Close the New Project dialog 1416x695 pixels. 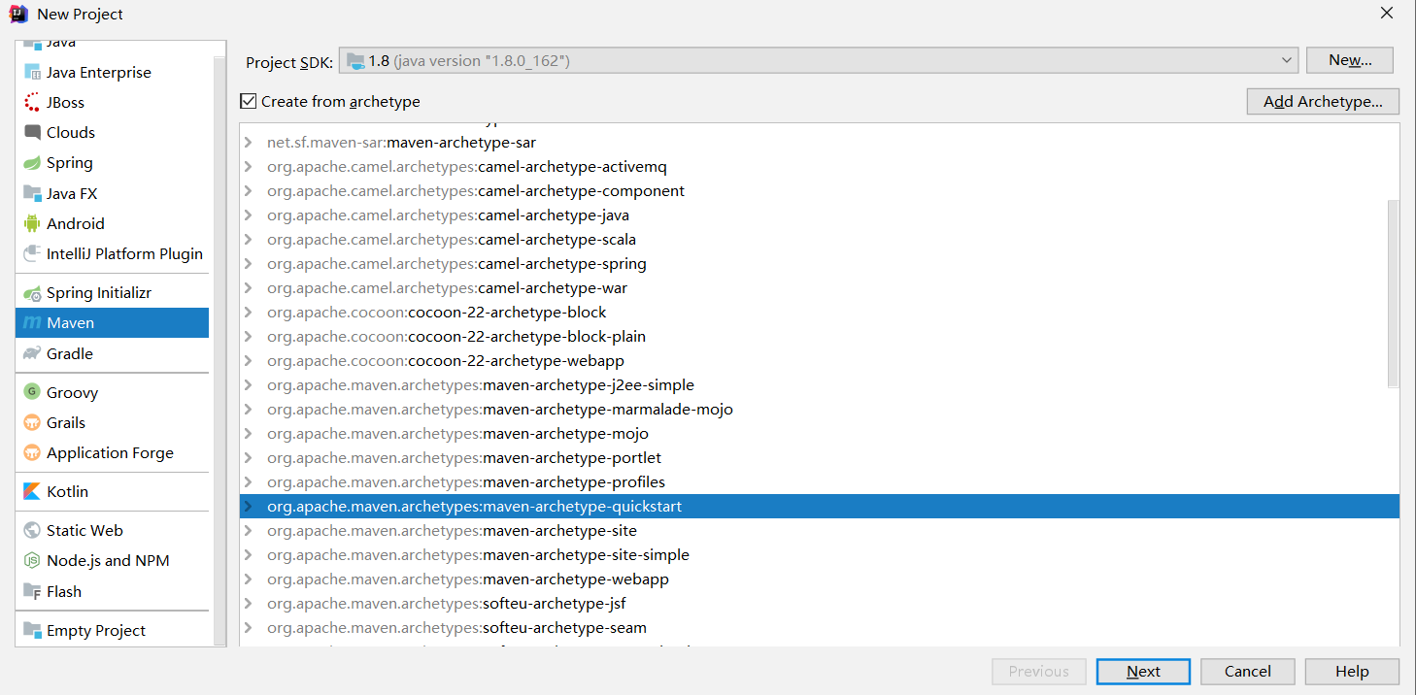(1387, 13)
